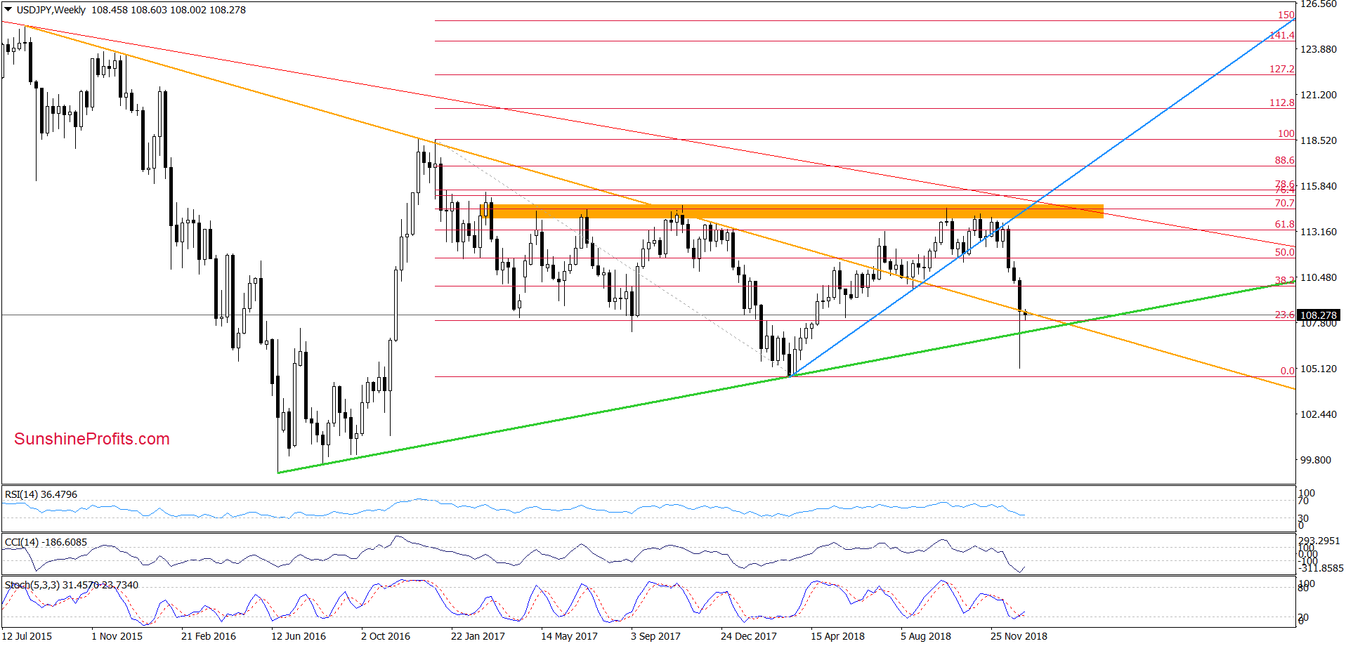Select the Fibonacci 50.0 level label
This screenshot has height=646, width=1346.
(1285, 252)
